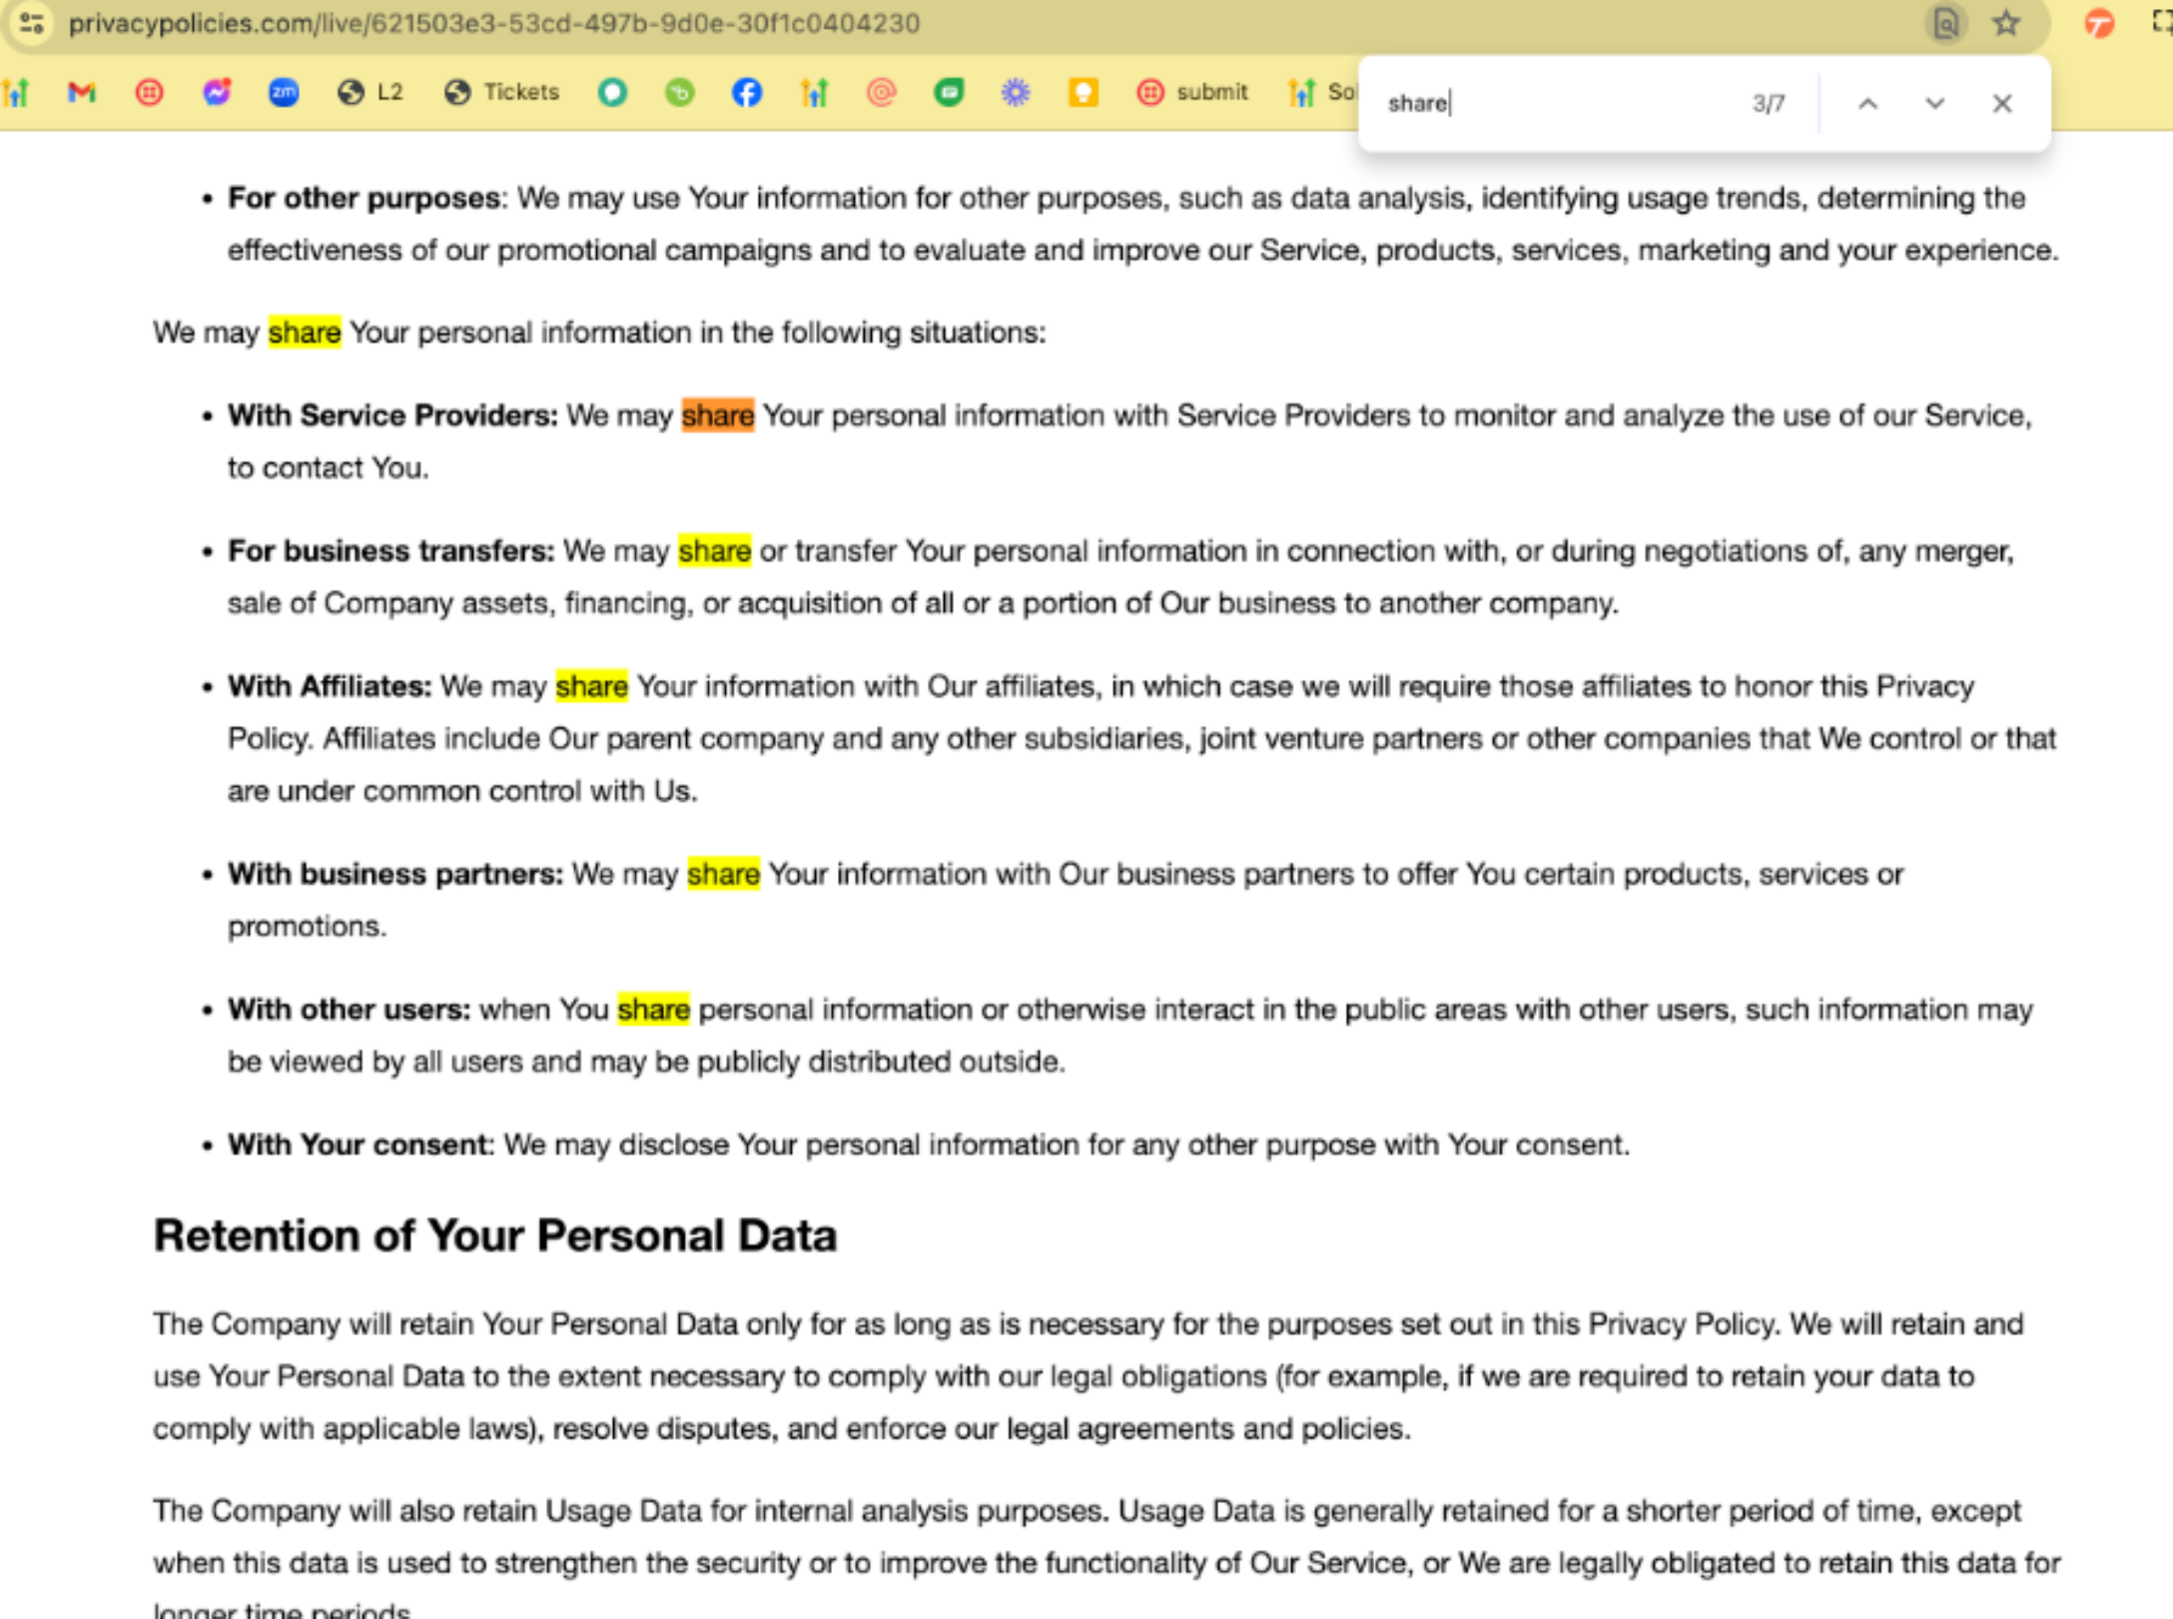Go to next find match
This screenshot has width=2173, height=1619.
[1935, 104]
